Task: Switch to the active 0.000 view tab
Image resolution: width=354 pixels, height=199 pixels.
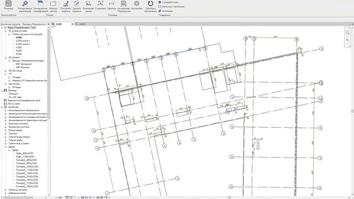Action: (59, 24)
